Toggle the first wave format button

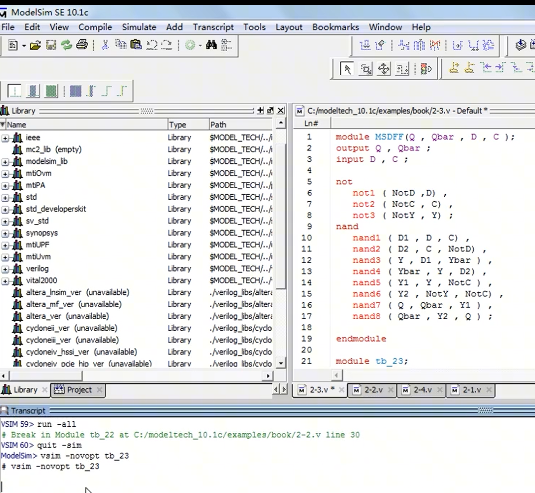pos(14,91)
